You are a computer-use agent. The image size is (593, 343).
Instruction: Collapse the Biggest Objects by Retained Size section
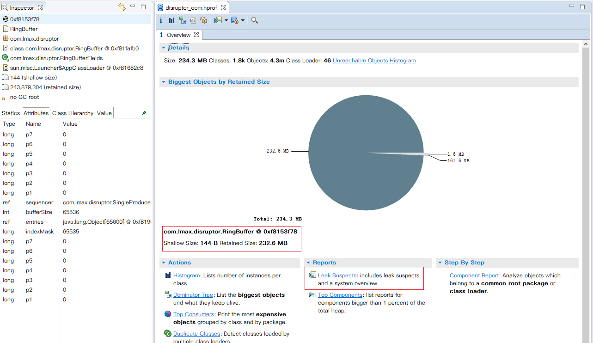(x=164, y=82)
